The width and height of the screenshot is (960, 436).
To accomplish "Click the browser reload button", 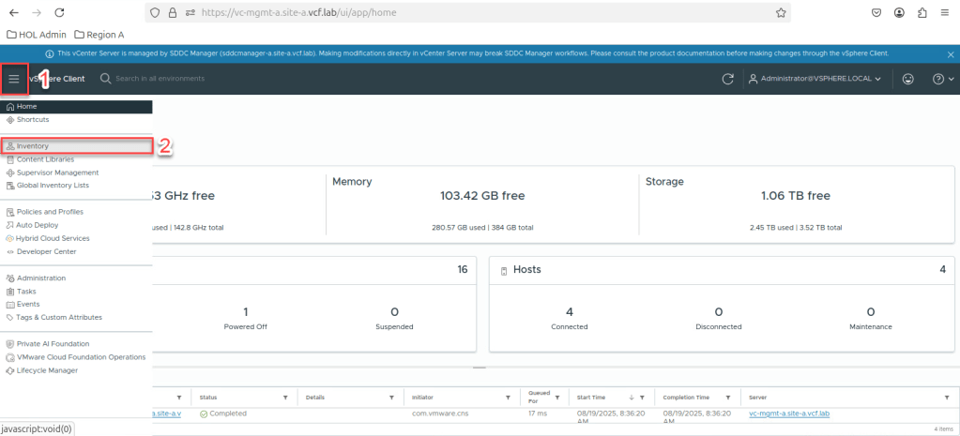I will click(x=59, y=13).
